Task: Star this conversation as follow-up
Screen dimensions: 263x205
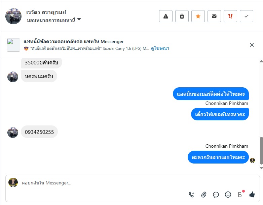Action: (198, 16)
